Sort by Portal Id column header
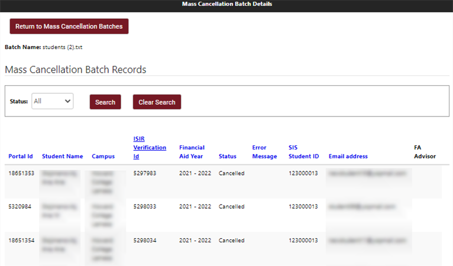The image size is (453, 266). [x=21, y=157]
